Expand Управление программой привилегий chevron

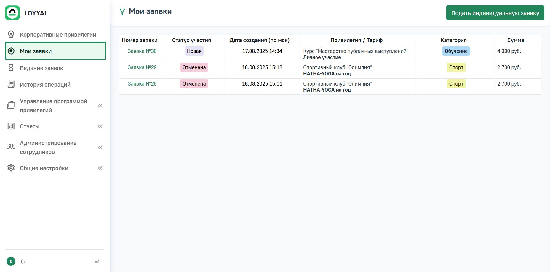tap(100, 106)
